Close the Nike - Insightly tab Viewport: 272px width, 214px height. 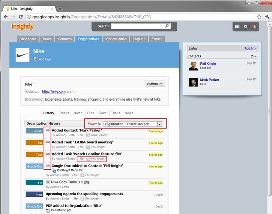point(52,9)
